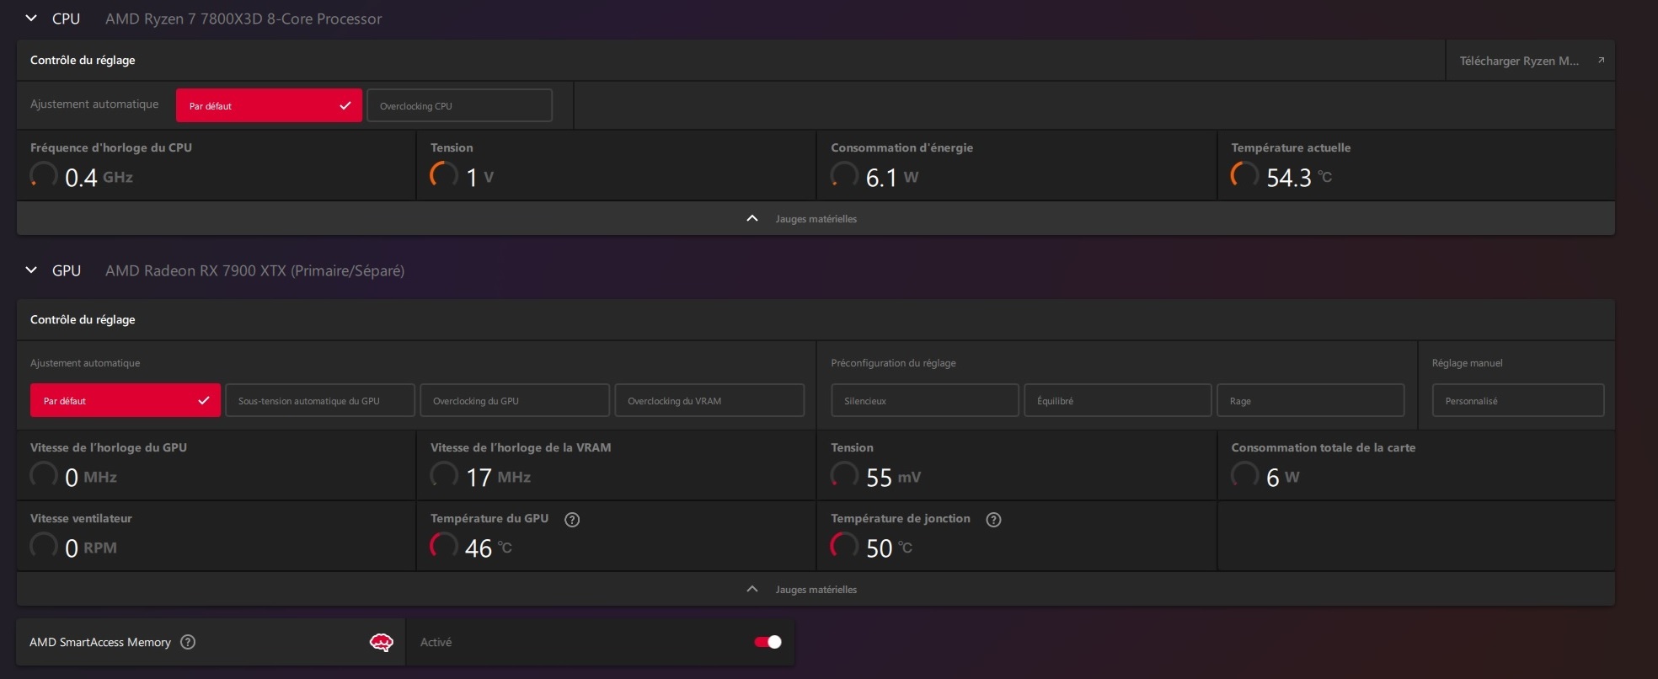1658x679 pixels.
Task: Click AMD Ryzen 7 7800X3D processor name
Action: pyautogui.click(x=243, y=19)
